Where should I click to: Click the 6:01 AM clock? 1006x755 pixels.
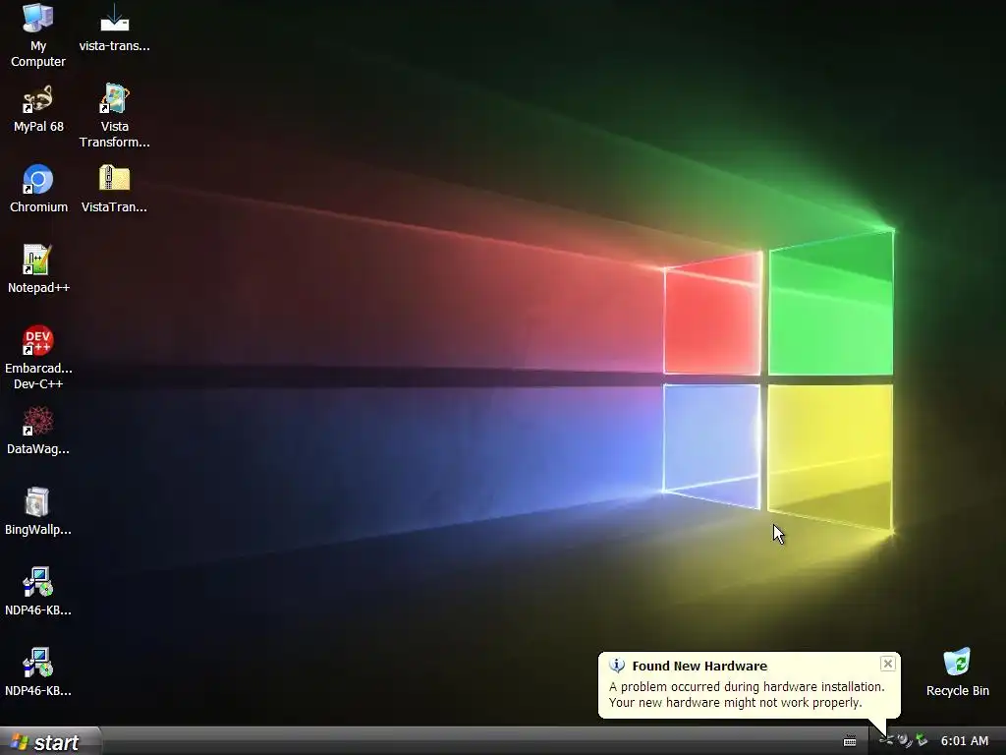tap(965, 741)
